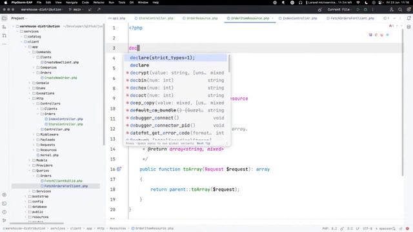Image resolution: width=413 pixels, height=232 pixels.
Task: Click the Services tool window icon
Action: pyautogui.click(x=5, y=195)
